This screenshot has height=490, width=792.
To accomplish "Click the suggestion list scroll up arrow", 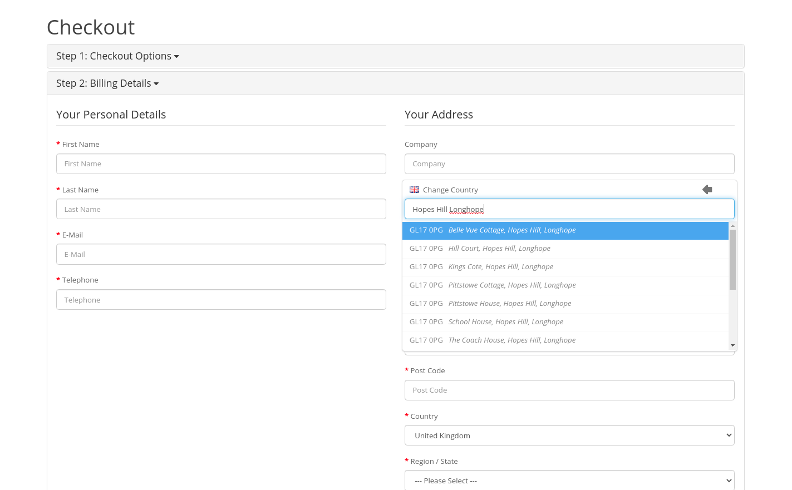I will pos(732,226).
